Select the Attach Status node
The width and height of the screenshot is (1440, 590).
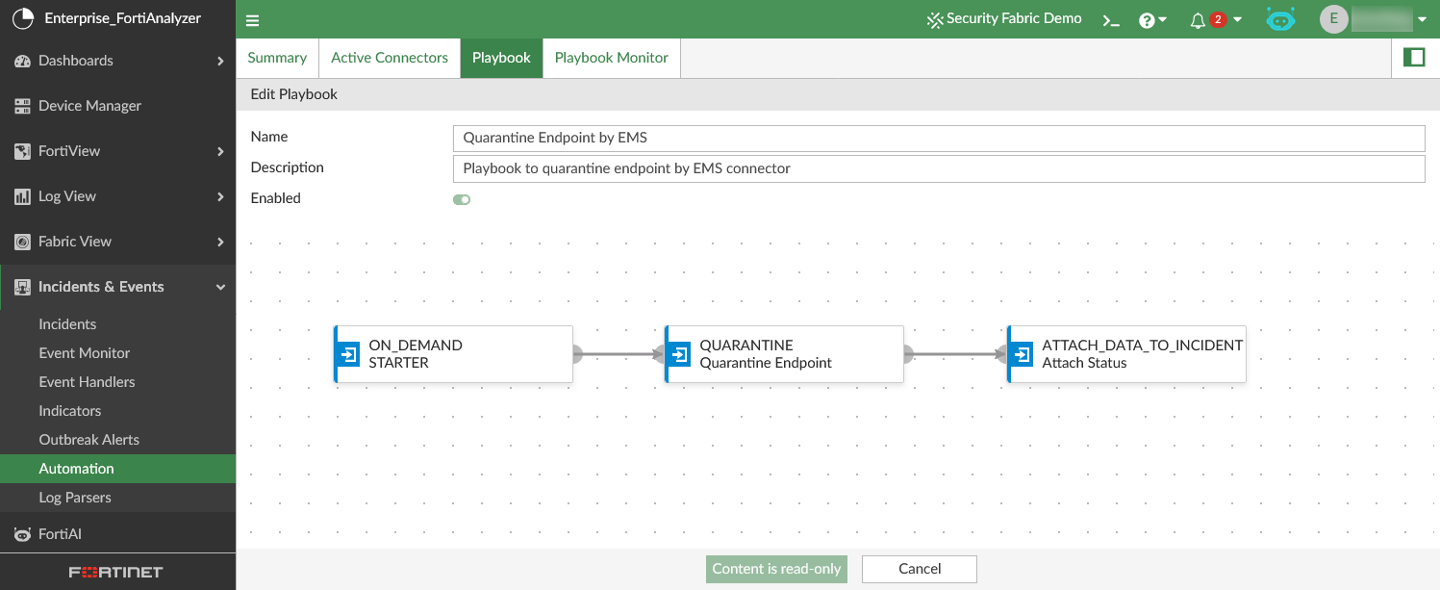click(1126, 354)
